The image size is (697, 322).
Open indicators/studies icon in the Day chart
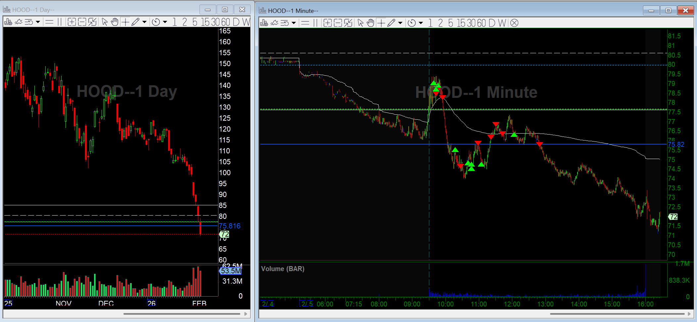coord(19,22)
